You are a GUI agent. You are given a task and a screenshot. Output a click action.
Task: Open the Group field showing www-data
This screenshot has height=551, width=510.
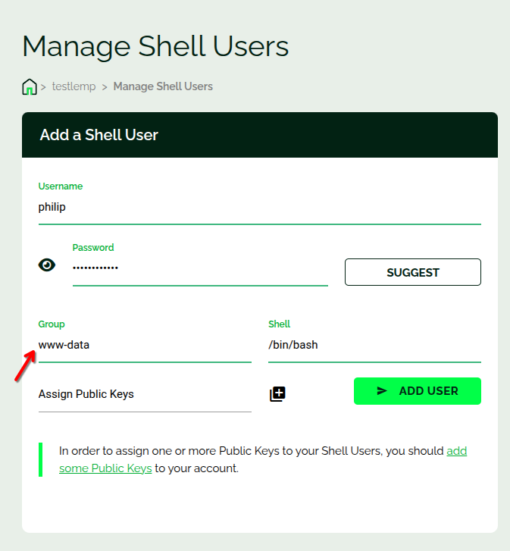click(144, 345)
